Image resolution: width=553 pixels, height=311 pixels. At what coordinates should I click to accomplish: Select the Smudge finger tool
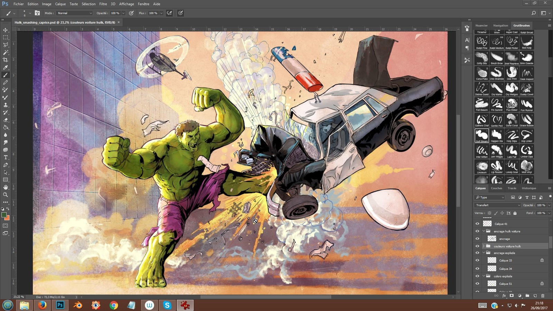6,142
